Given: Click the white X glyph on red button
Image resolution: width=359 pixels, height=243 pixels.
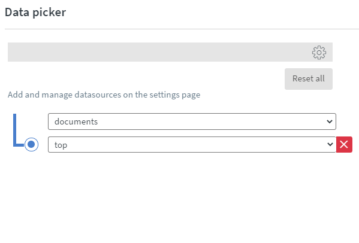Looking at the screenshot, I should point(344,144).
